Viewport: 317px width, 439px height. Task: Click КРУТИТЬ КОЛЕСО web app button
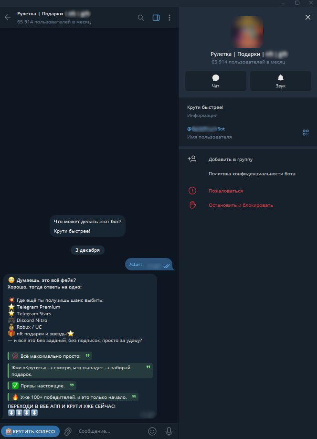[x=30, y=431]
